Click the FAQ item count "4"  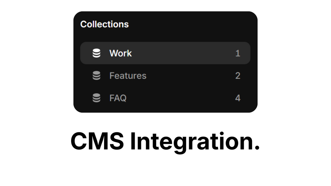point(238,98)
